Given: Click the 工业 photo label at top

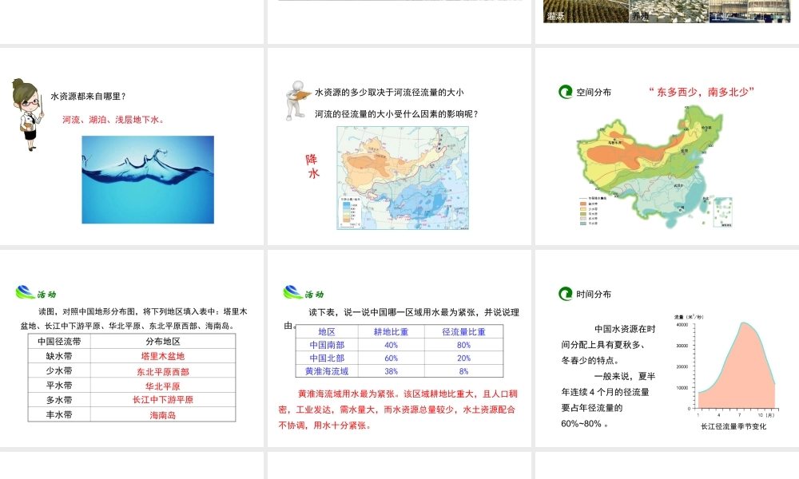Looking at the screenshot, I should point(721,16).
